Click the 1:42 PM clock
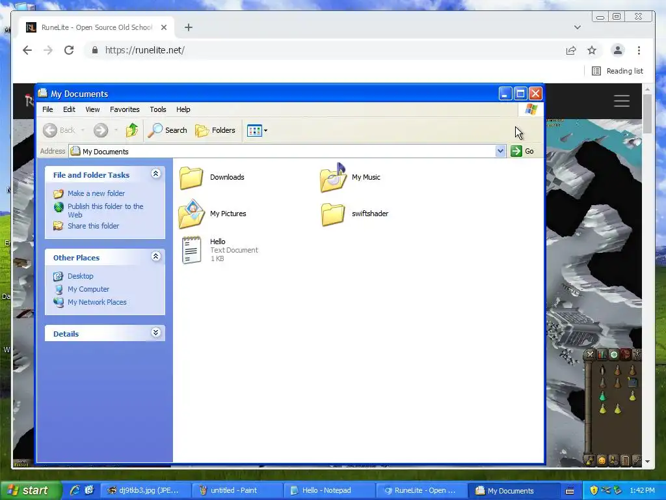This screenshot has height=500, width=666. [x=642, y=491]
